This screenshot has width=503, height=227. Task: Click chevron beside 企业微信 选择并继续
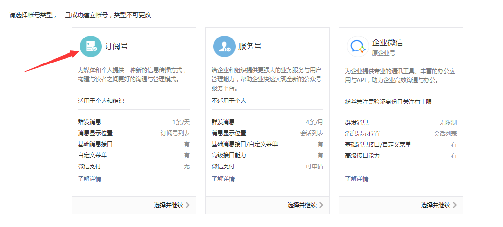(455, 205)
